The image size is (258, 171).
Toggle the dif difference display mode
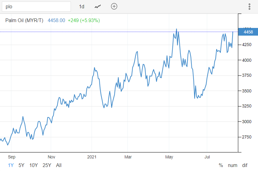tap(245, 165)
